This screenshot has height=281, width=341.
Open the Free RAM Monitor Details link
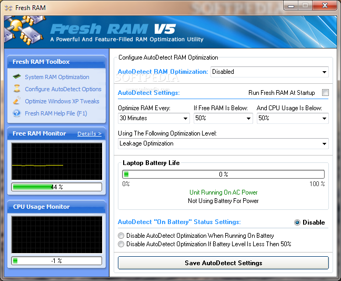89,133
